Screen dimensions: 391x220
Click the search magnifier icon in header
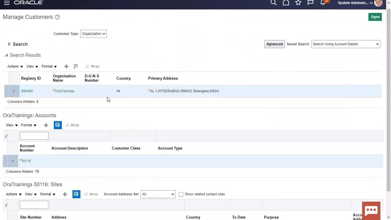pos(273,3)
